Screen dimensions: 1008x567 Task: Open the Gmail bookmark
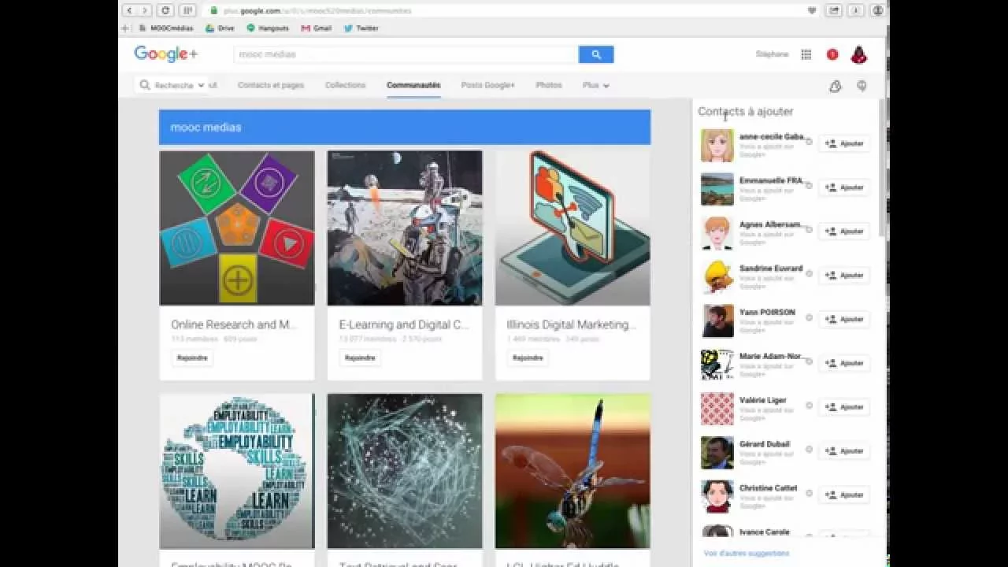tap(317, 28)
